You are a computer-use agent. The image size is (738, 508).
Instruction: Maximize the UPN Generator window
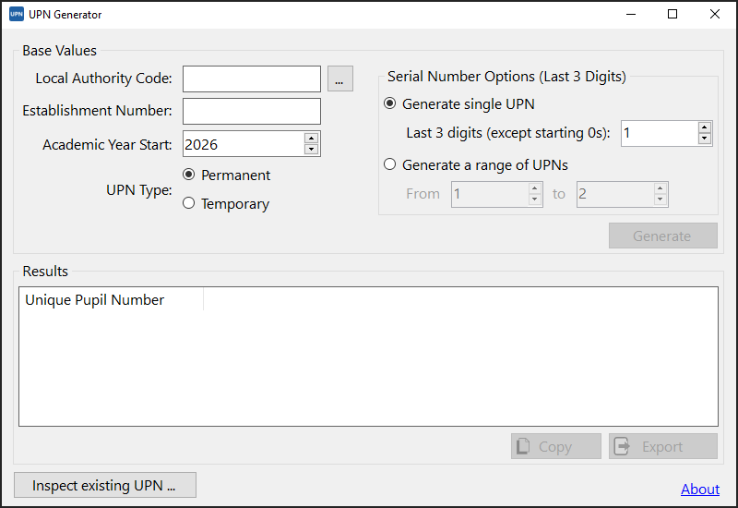click(x=673, y=14)
